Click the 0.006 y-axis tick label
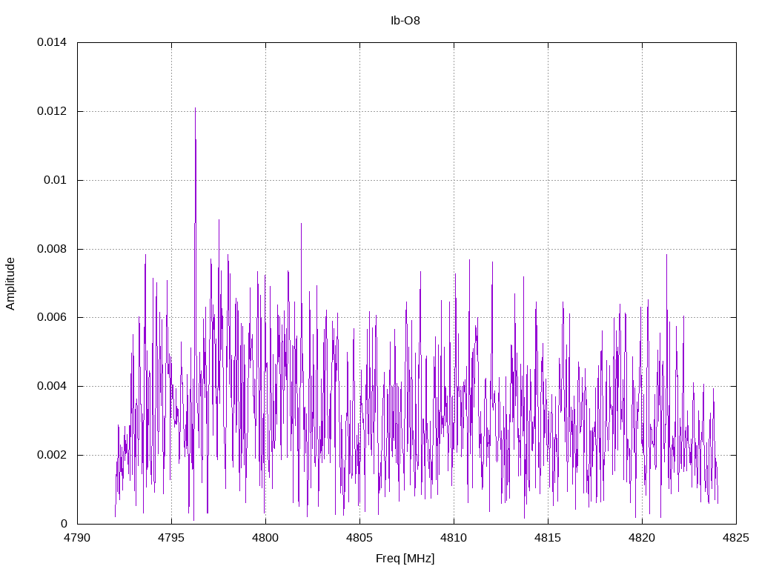 pyautogui.click(x=52, y=317)
